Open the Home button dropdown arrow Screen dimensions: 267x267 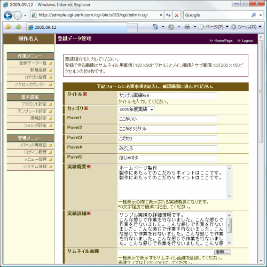pyautogui.click(x=163, y=27)
